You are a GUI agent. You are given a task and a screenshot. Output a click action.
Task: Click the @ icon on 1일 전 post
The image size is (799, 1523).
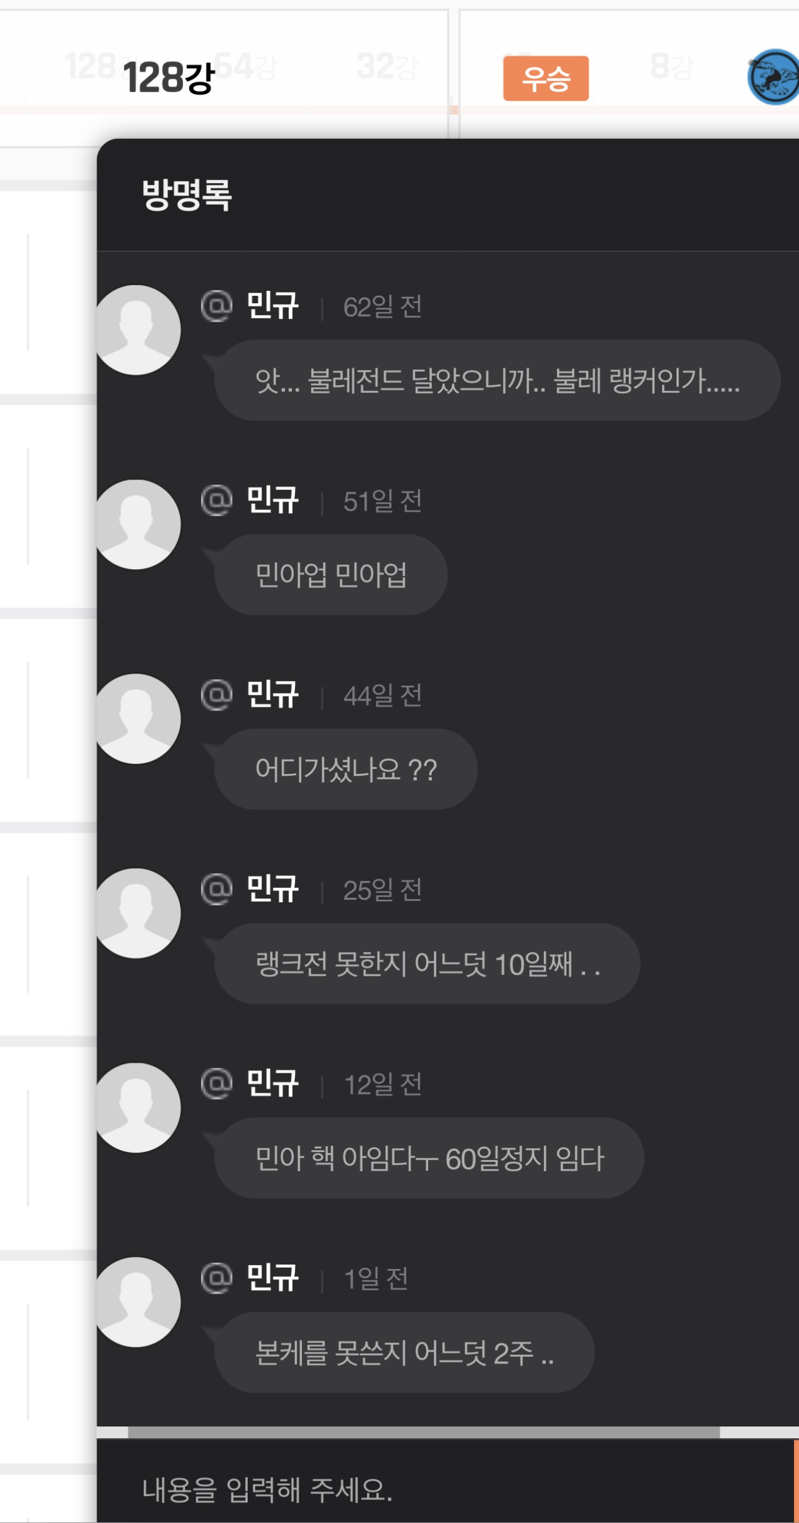pos(217,1277)
